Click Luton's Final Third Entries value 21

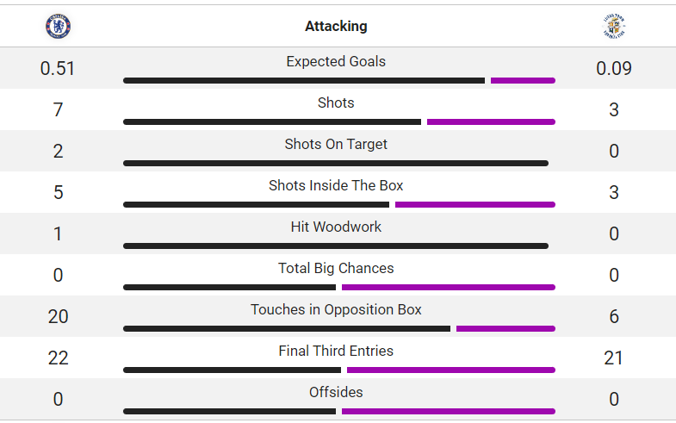click(613, 358)
